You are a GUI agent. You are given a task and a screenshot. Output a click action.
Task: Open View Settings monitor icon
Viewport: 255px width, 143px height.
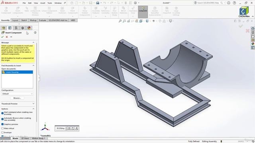[171, 21]
